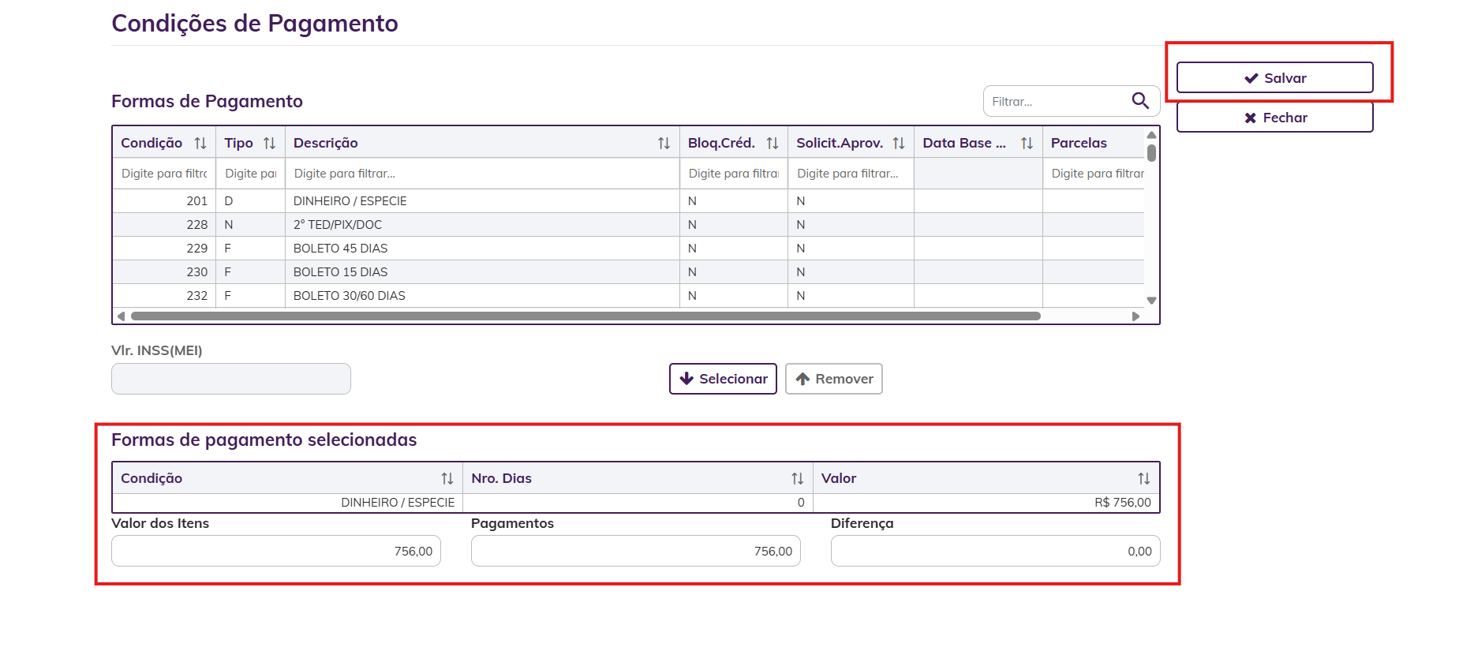Click the scroll left arrow of table
1474x666 pixels.
121,316
